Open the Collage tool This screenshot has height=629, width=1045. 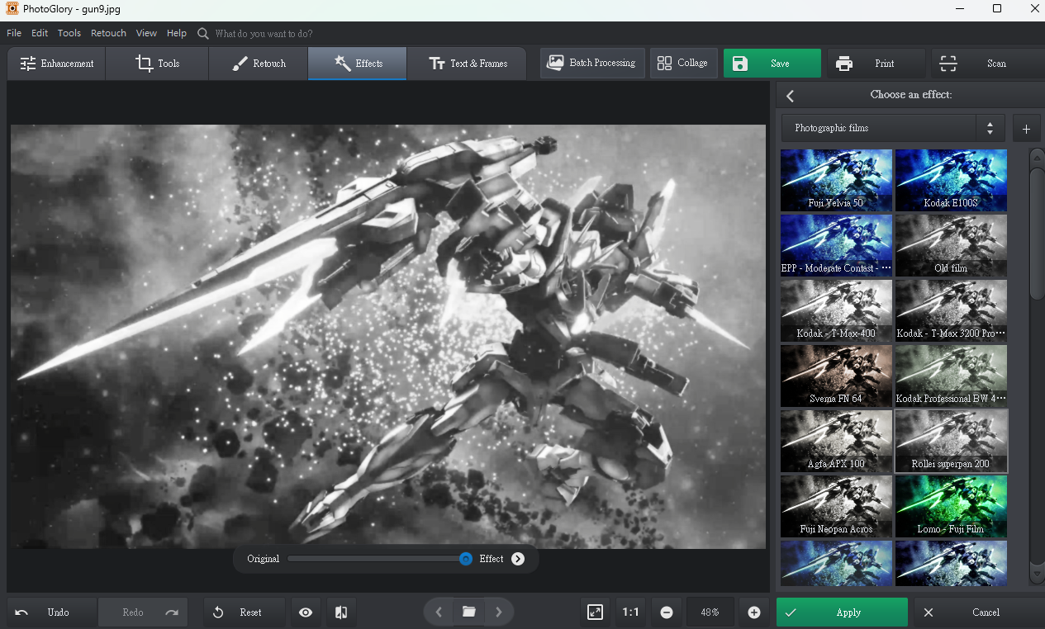pos(683,63)
